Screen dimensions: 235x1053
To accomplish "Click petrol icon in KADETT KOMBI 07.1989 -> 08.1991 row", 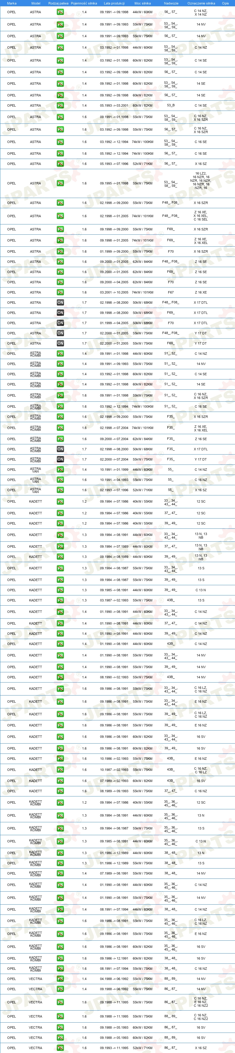I will pos(60,873).
